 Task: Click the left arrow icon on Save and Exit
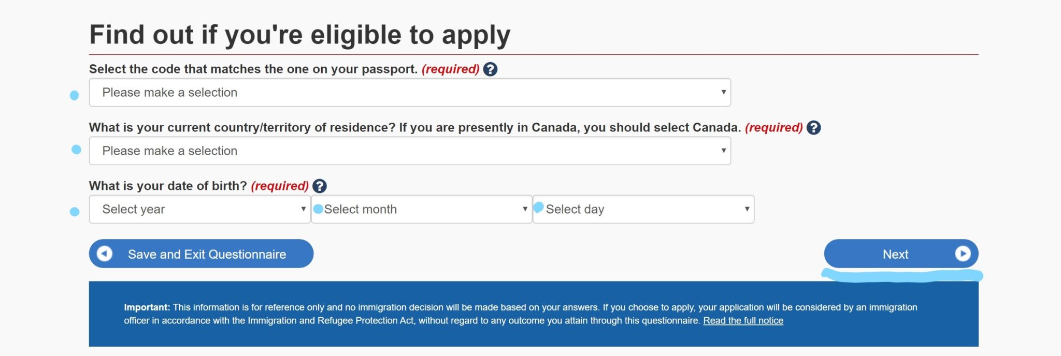105,254
